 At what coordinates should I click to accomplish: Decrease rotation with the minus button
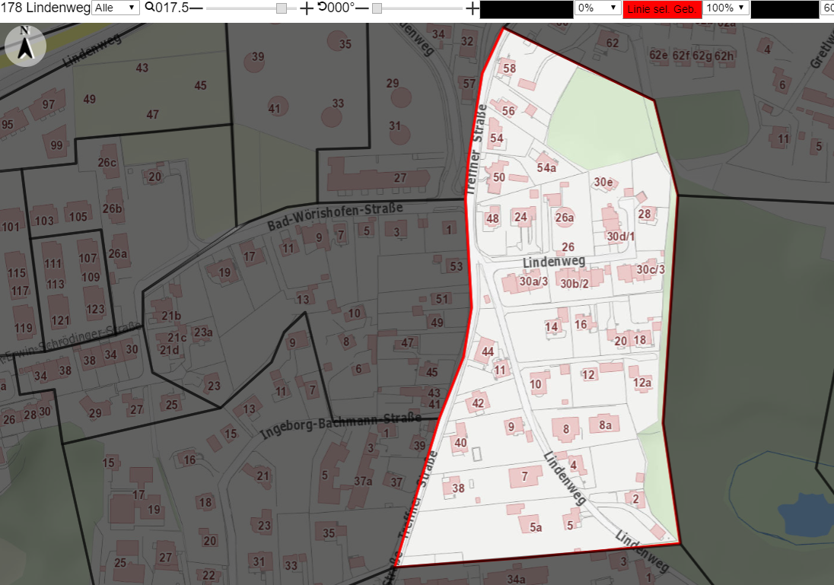click(x=362, y=8)
